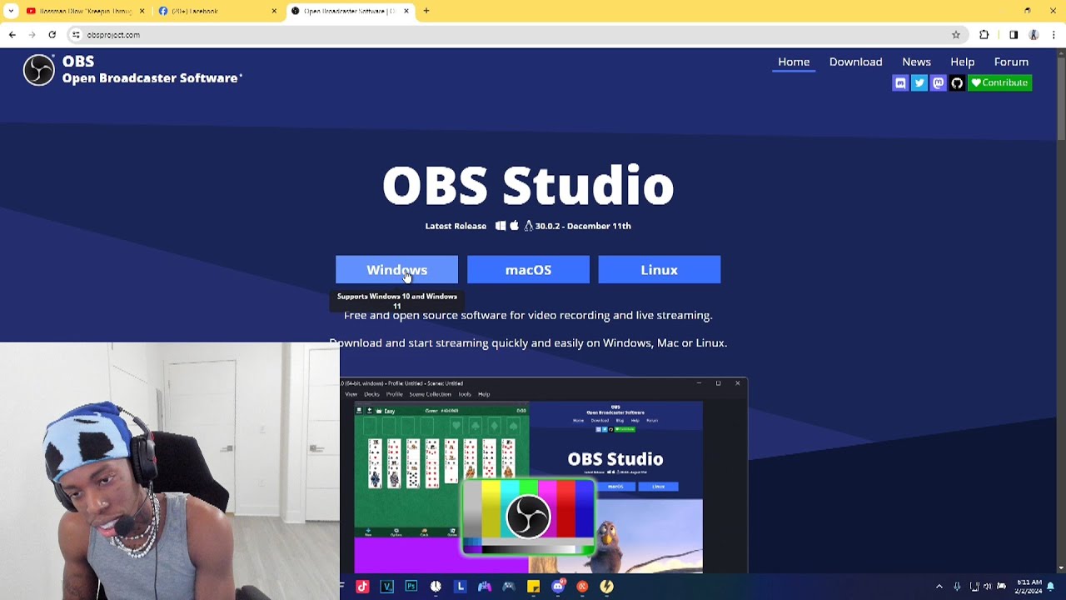
Task: Open the site information icon in address bar
Action: coord(76,35)
